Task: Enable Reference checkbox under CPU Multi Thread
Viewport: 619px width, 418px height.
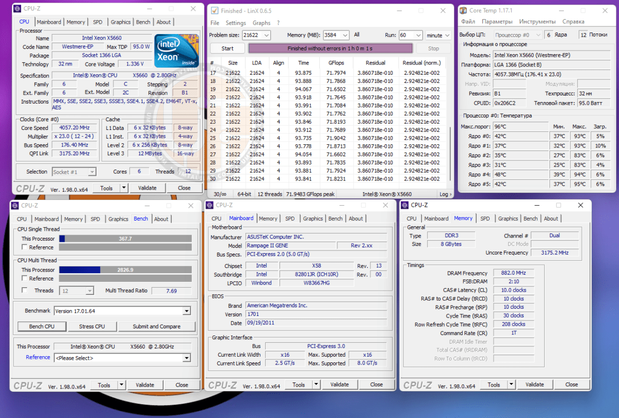Action: pyautogui.click(x=24, y=278)
